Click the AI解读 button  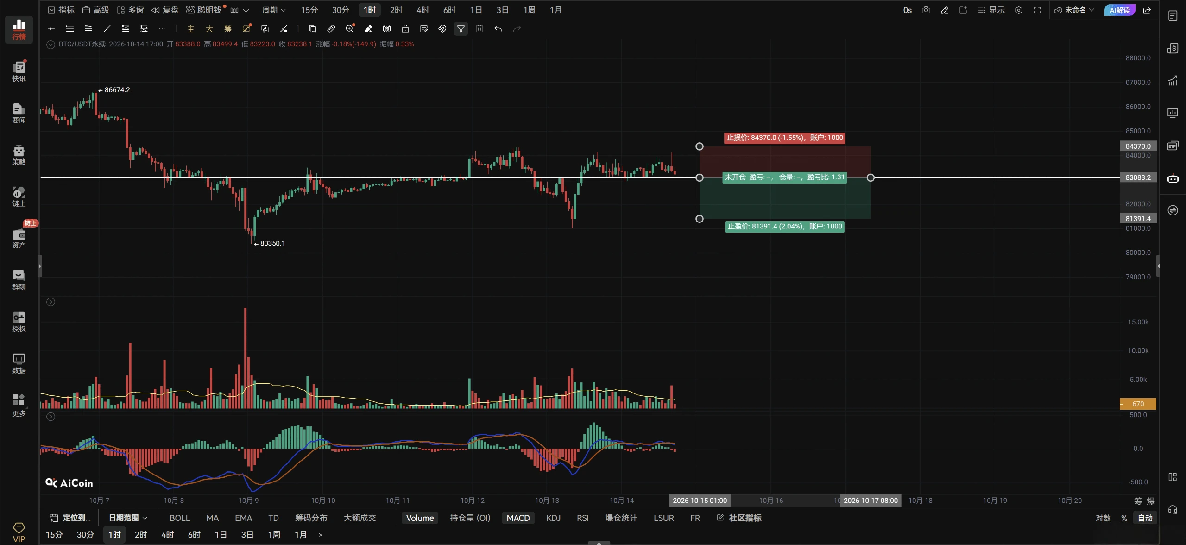1120,10
